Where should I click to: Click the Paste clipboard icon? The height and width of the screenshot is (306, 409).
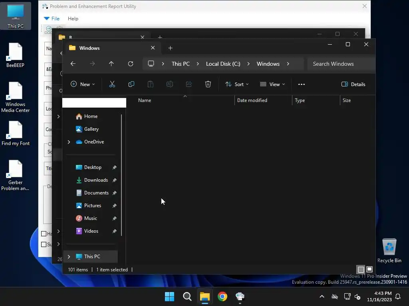pyautogui.click(x=151, y=84)
